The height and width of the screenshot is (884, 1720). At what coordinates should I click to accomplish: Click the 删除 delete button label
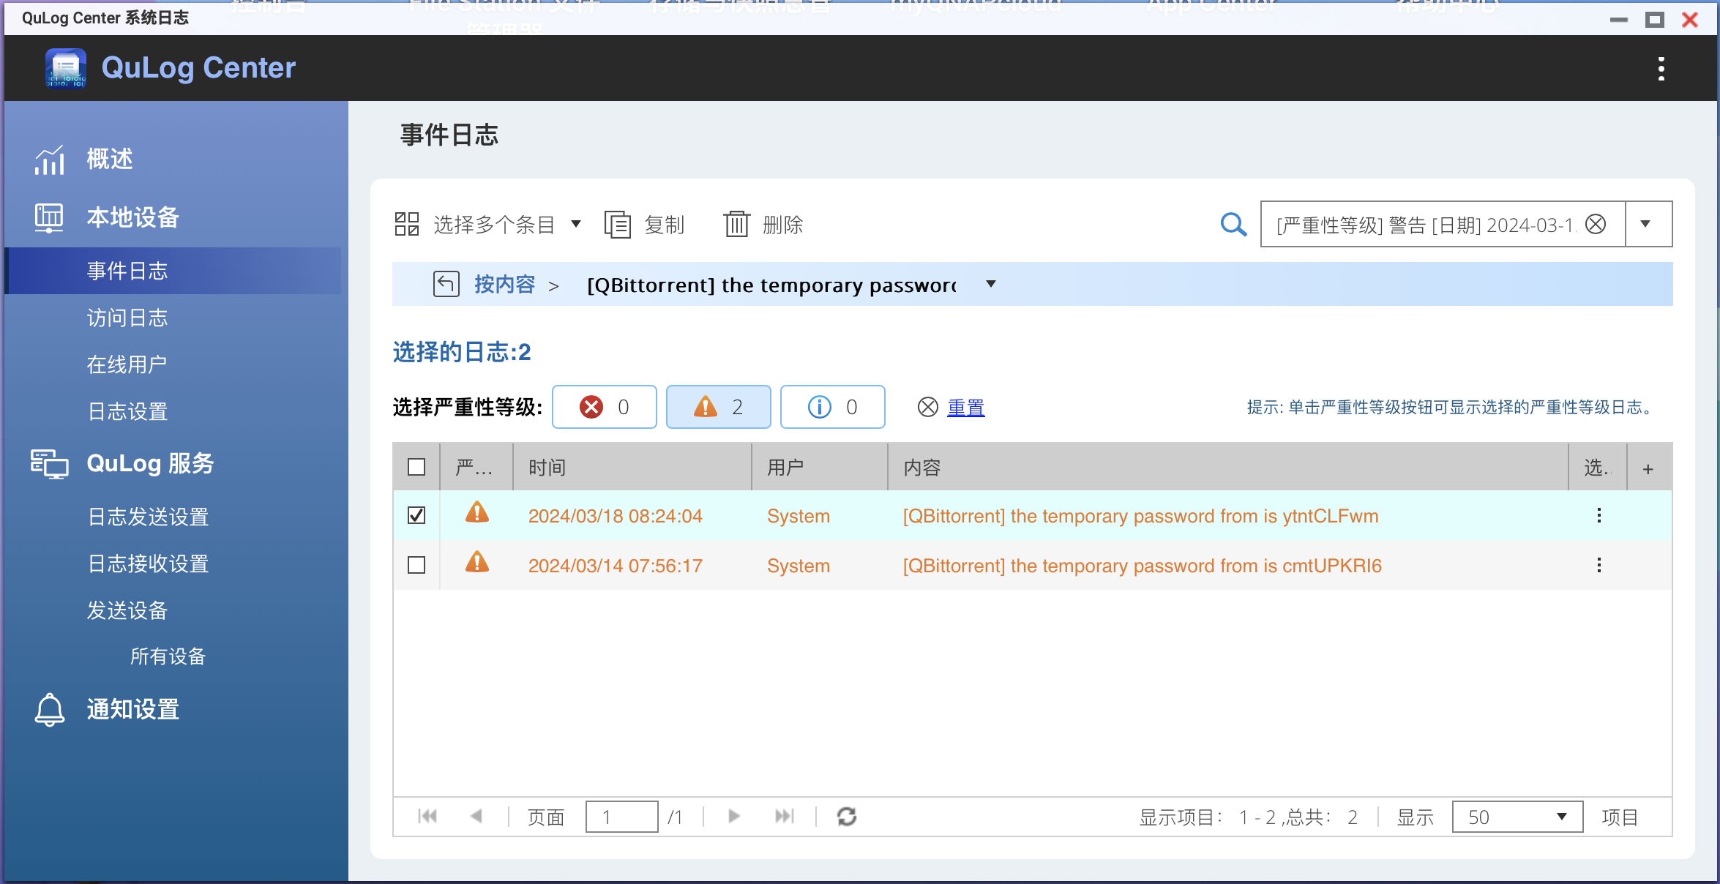[783, 224]
